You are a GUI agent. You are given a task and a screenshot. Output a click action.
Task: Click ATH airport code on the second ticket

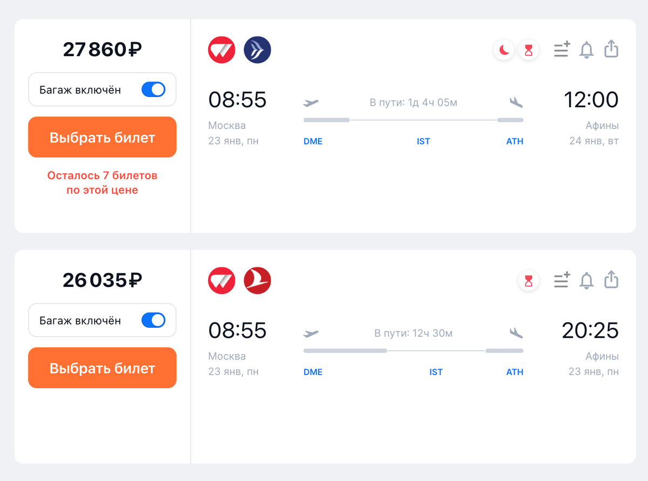coord(515,372)
